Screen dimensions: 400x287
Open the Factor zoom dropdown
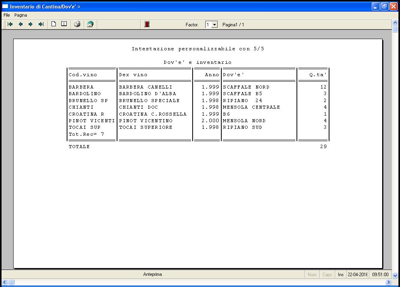click(215, 25)
